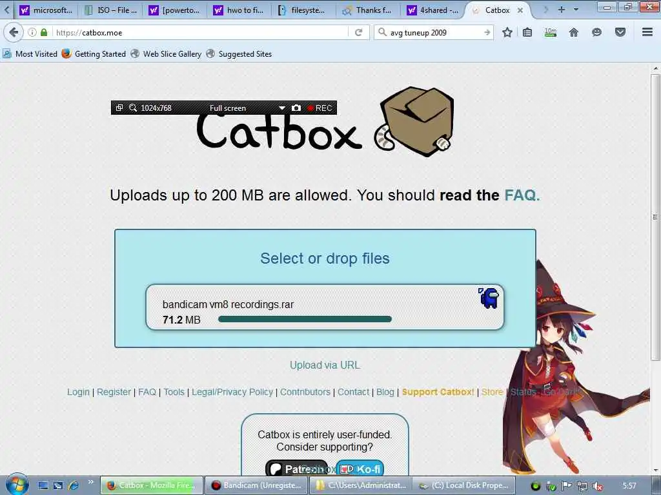Start recording with the Bandicam REC button
The image size is (661, 495).
(320, 108)
